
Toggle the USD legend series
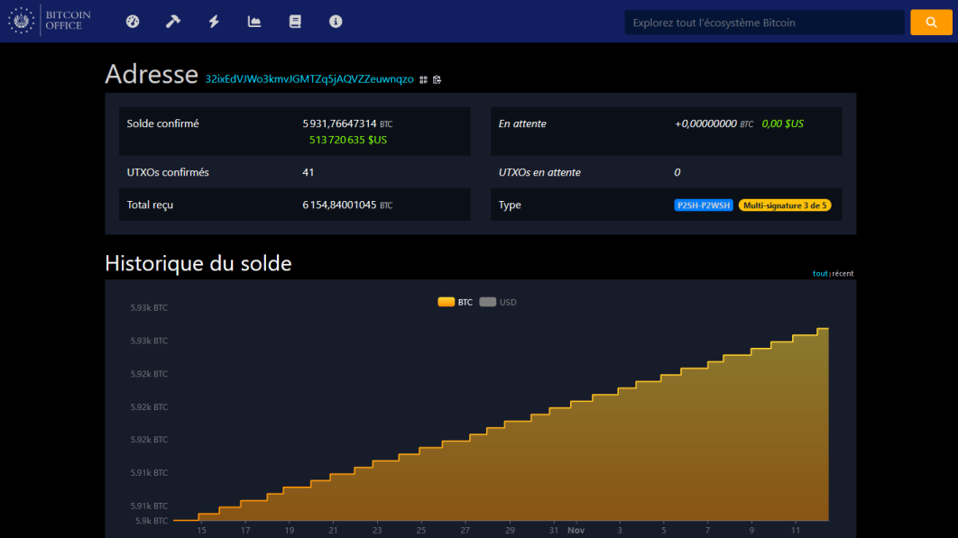click(498, 302)
